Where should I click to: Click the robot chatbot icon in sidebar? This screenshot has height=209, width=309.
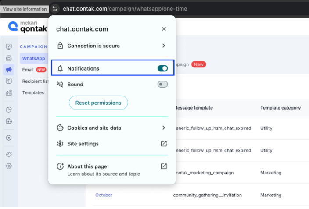coord(9,93)
